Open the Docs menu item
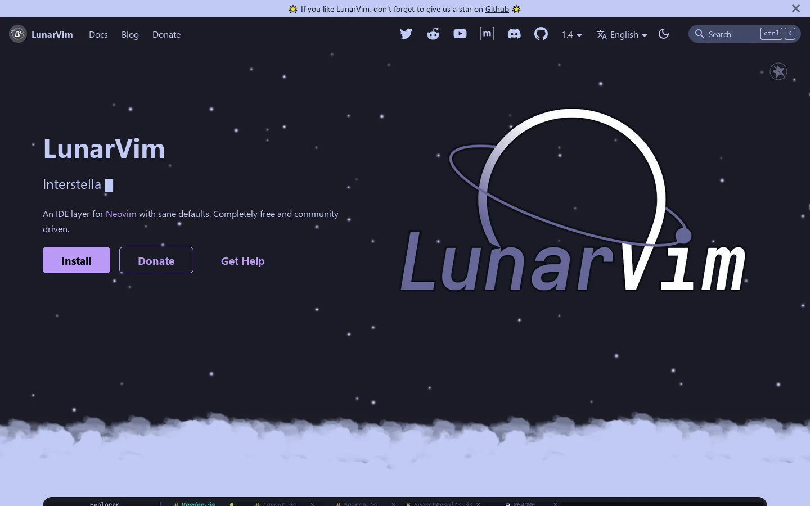810x506 pixels. coord(98,34)
